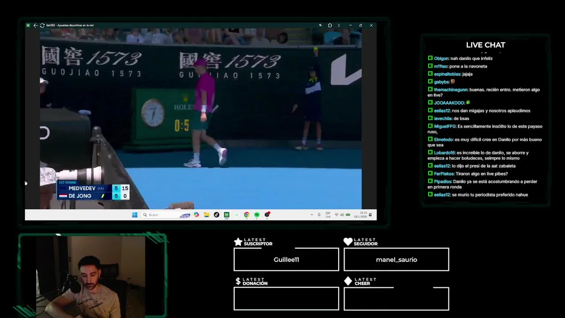Click the microphone tray icon

[319, 215]
